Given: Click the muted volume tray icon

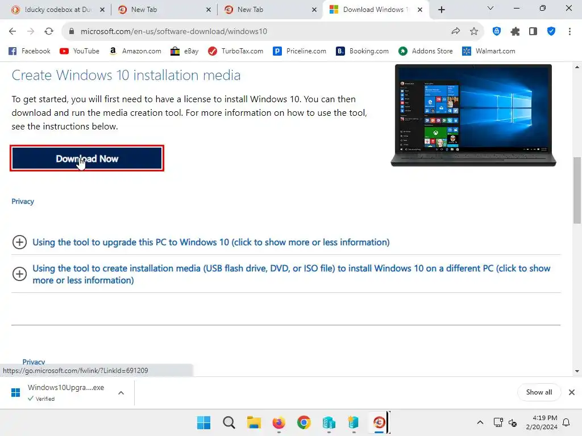Looking at the screenshot, I should (x=513, y=422).
